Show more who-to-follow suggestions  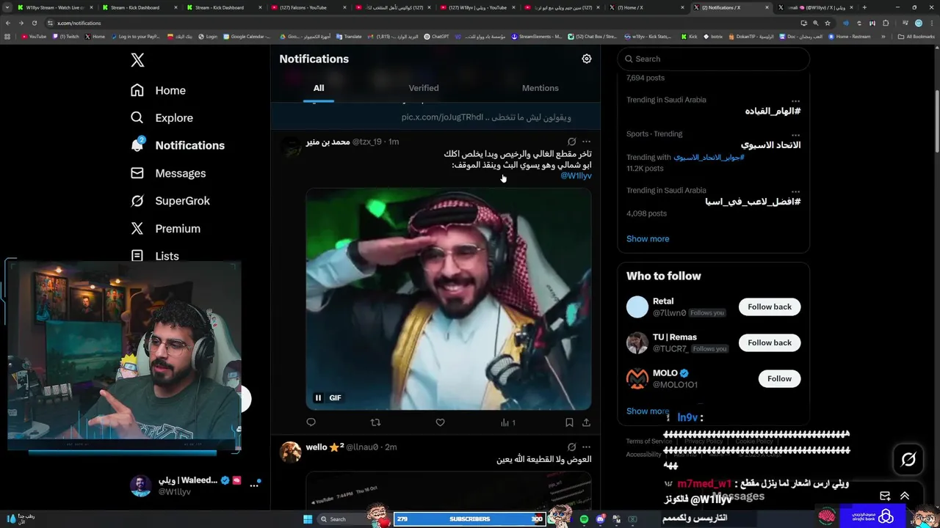(x=648, y=411)
